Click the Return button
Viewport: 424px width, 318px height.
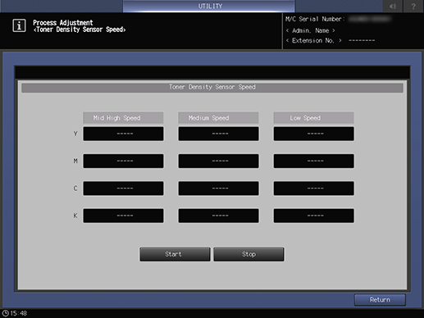pos(380,300)
